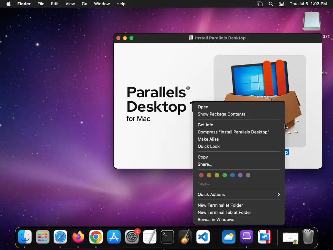Image resolution: width=333 pixels, height=250 pixels.
Task: Open Control Center in menu bar
Action: [282, 4]
